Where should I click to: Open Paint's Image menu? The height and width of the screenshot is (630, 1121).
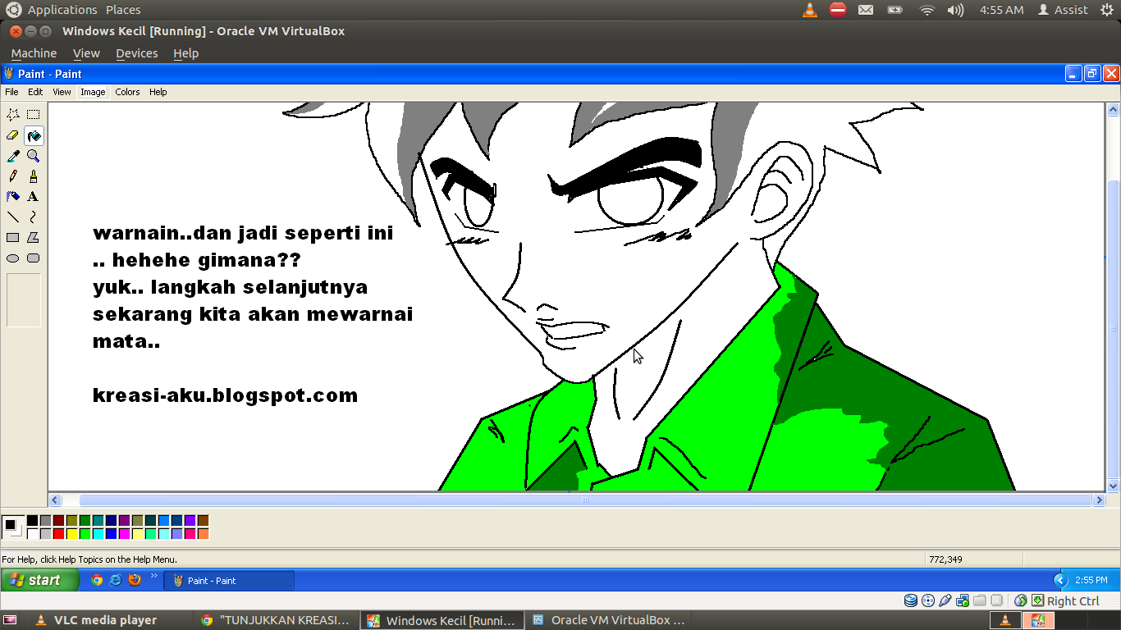click(93, 92)
